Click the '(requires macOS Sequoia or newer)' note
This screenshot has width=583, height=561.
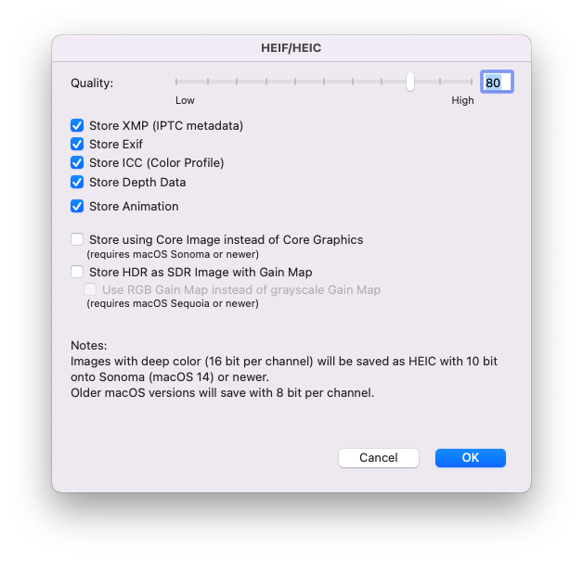[x=173, y=304]
